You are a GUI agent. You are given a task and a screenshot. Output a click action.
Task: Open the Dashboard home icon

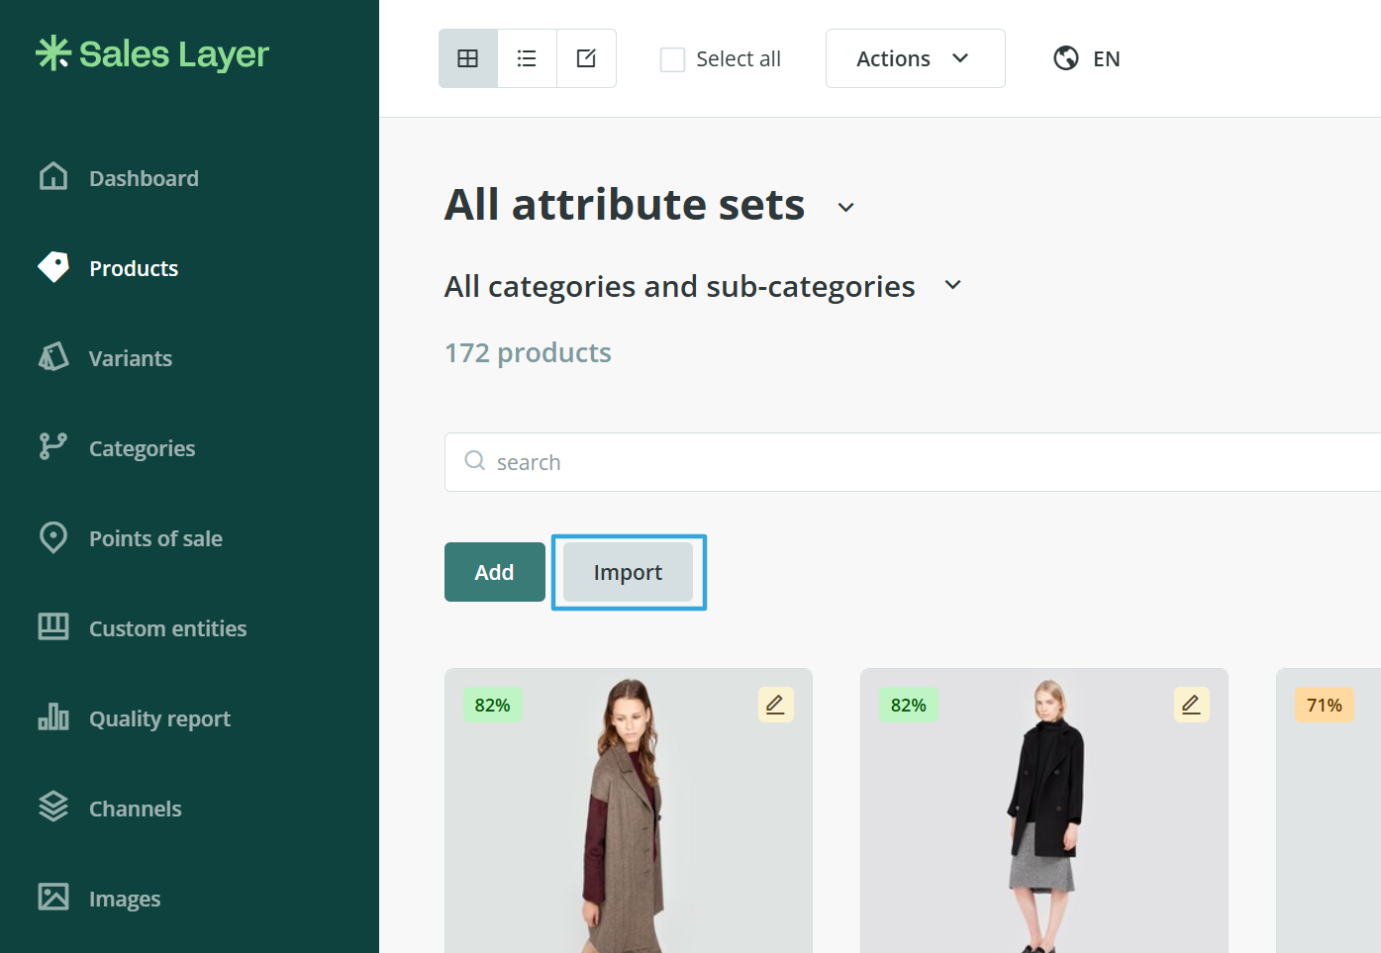click(x=53, y=176)
